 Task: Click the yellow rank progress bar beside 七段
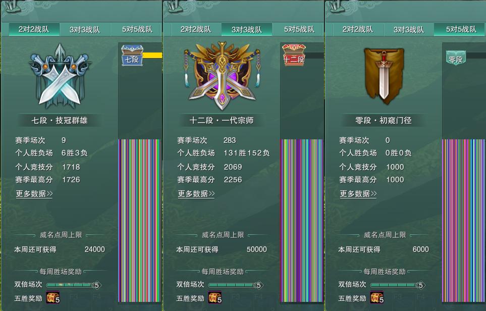(x=152, y=55)
